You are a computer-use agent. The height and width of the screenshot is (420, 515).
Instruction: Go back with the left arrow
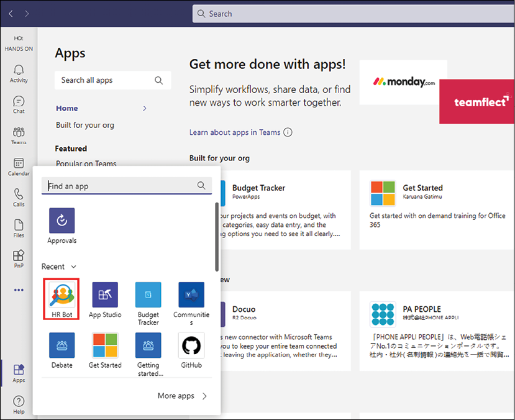[x=11, y=14]
